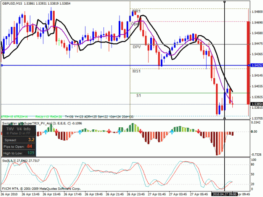The height and width of the screenshot is (197, 263).
Task: Click the stochastic 80 level label
Action: (x=252, y=164)
